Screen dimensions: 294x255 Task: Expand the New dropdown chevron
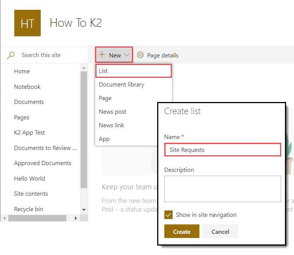click(x=127, y=55)
